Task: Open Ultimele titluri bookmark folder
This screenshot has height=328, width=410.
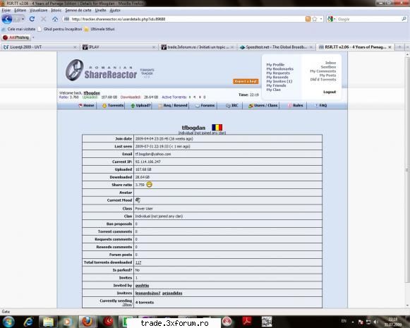Action: tap(100, 29)
